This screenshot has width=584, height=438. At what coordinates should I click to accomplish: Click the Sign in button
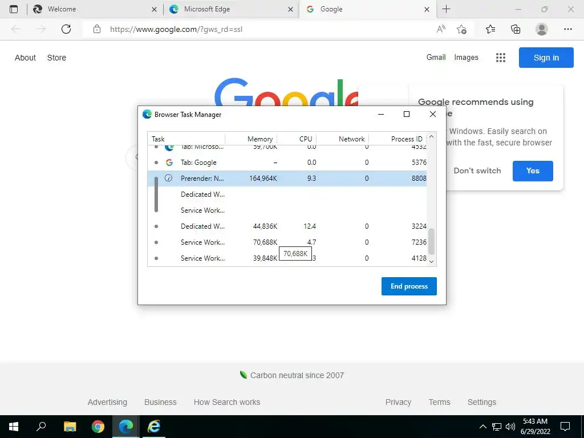pyautogui.click(x=546, y=58)
